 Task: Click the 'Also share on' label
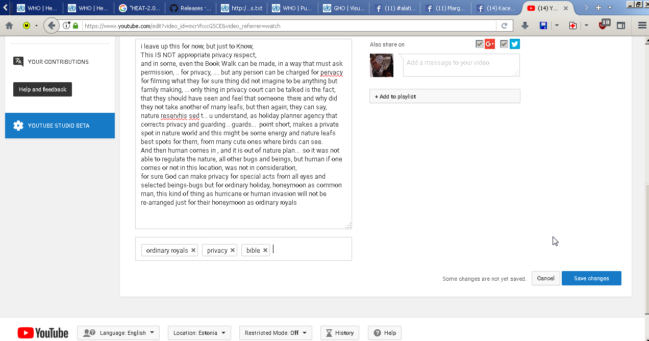pyautogui.click(x=387, y=44)
